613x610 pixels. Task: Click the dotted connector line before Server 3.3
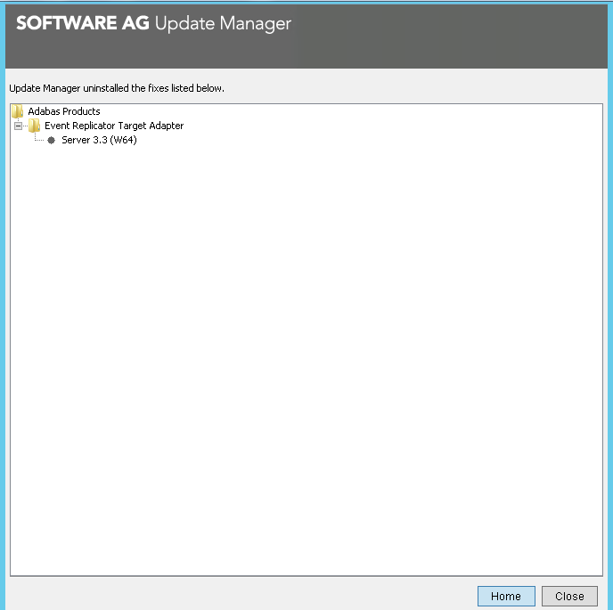(x=39, y=140)
